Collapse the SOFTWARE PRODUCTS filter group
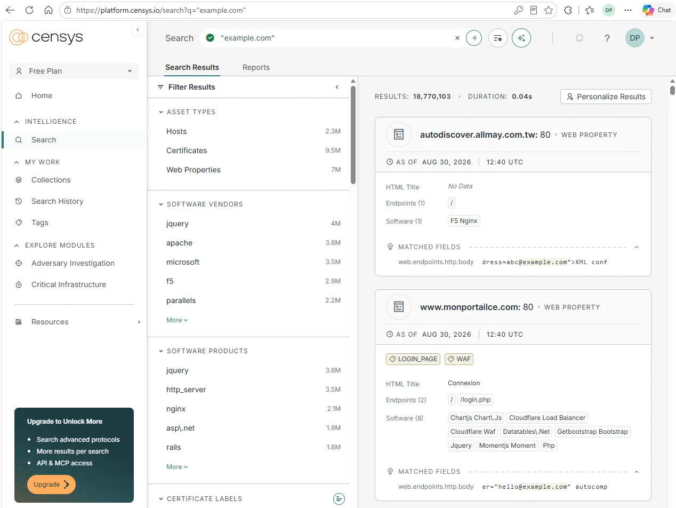 pos(161,351)
